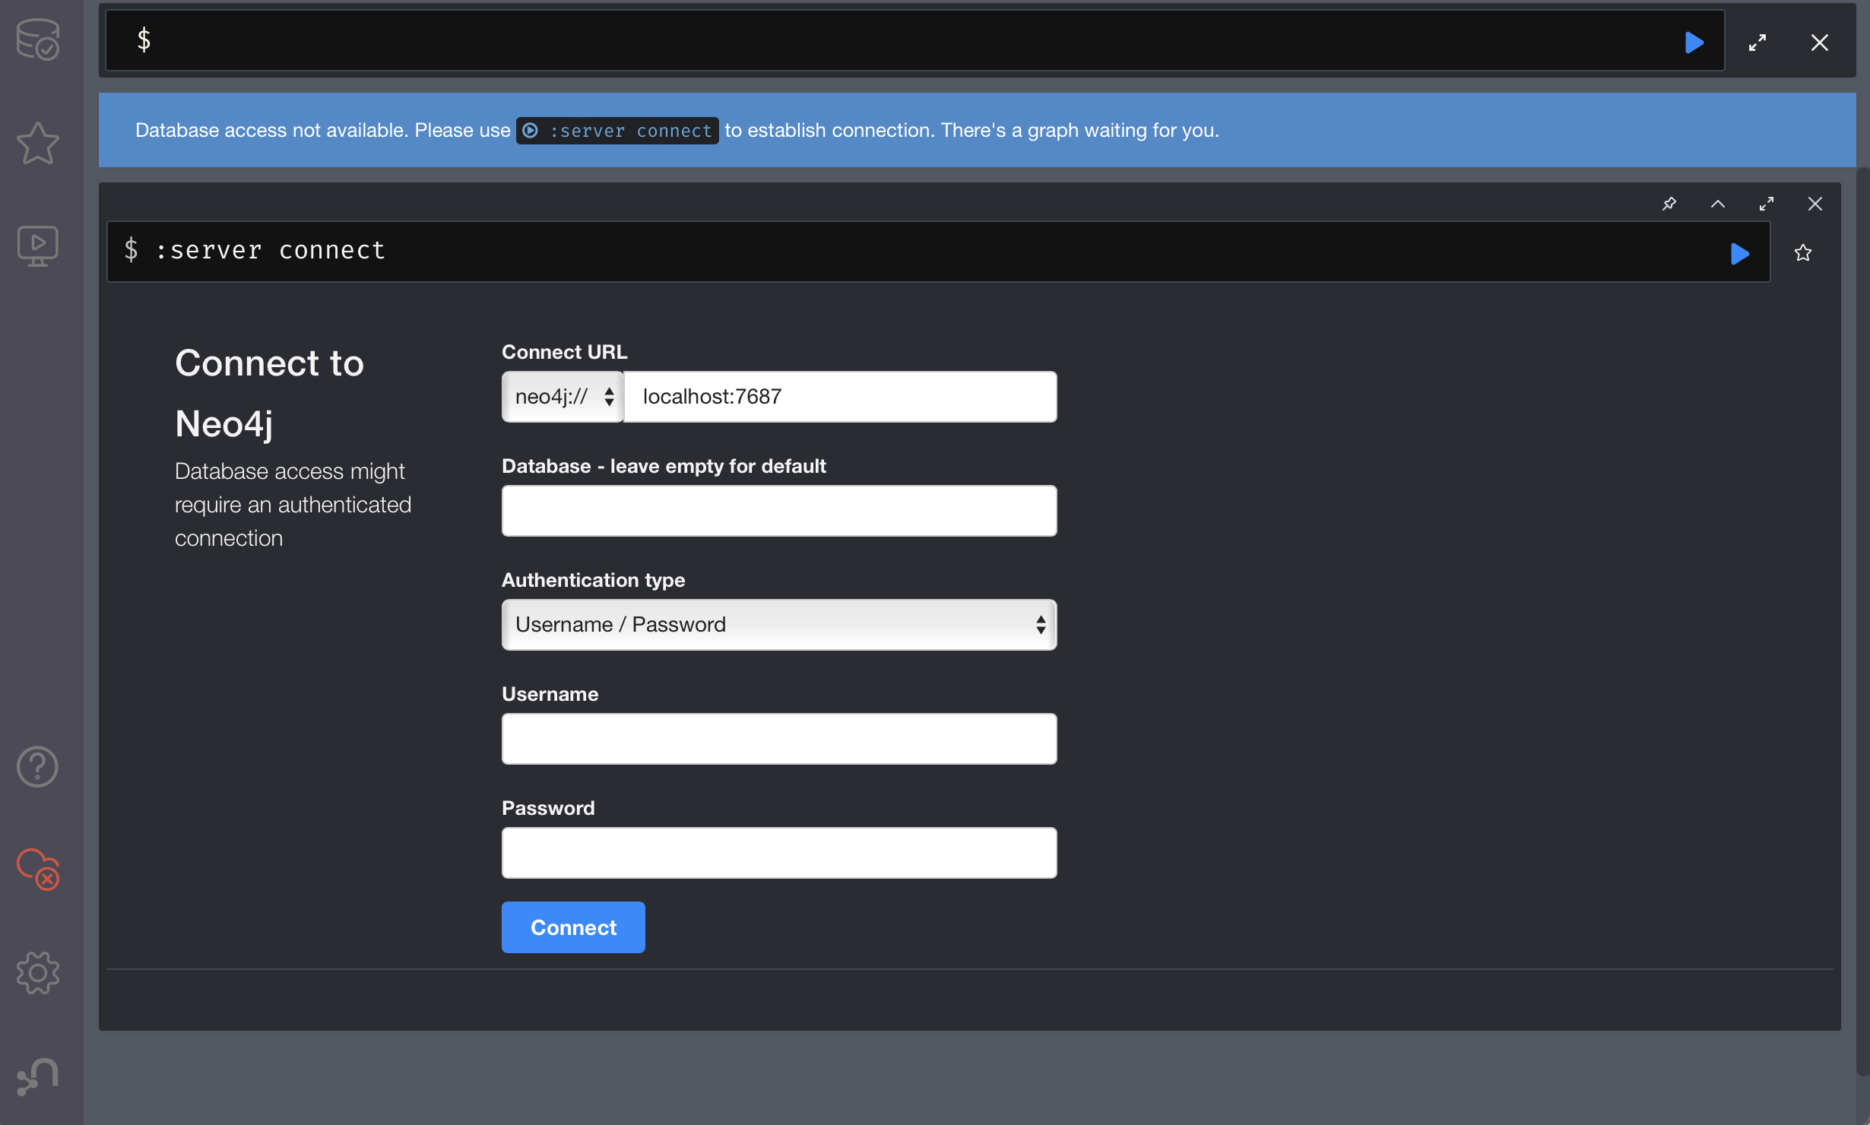Open the Favorites star in sidebar
The width and height of the screenshot is (1870, 1125).
click(38, 143)
